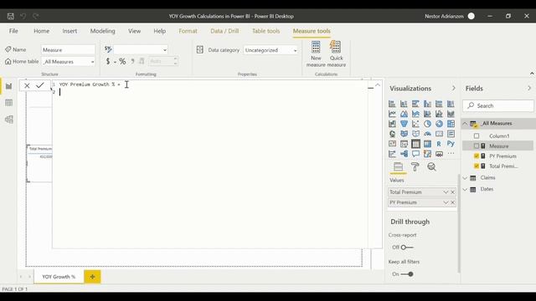Uncheck the Total Premi... field

477,166
